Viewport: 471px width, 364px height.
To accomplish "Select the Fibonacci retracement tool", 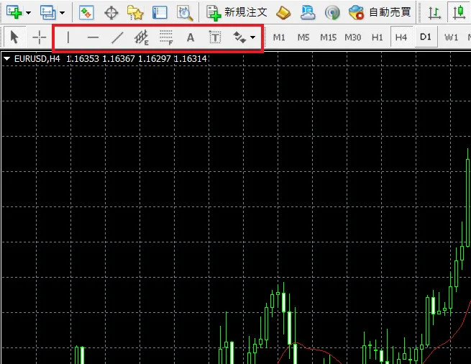I will tap(166, 37).
